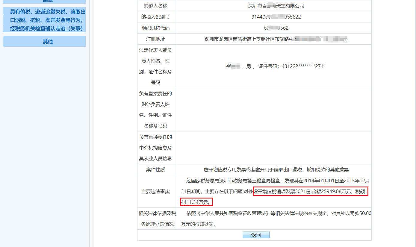Select 法定代表人或负责人姓名 label cell
This screenshot has height=247, width=416.
157,66
